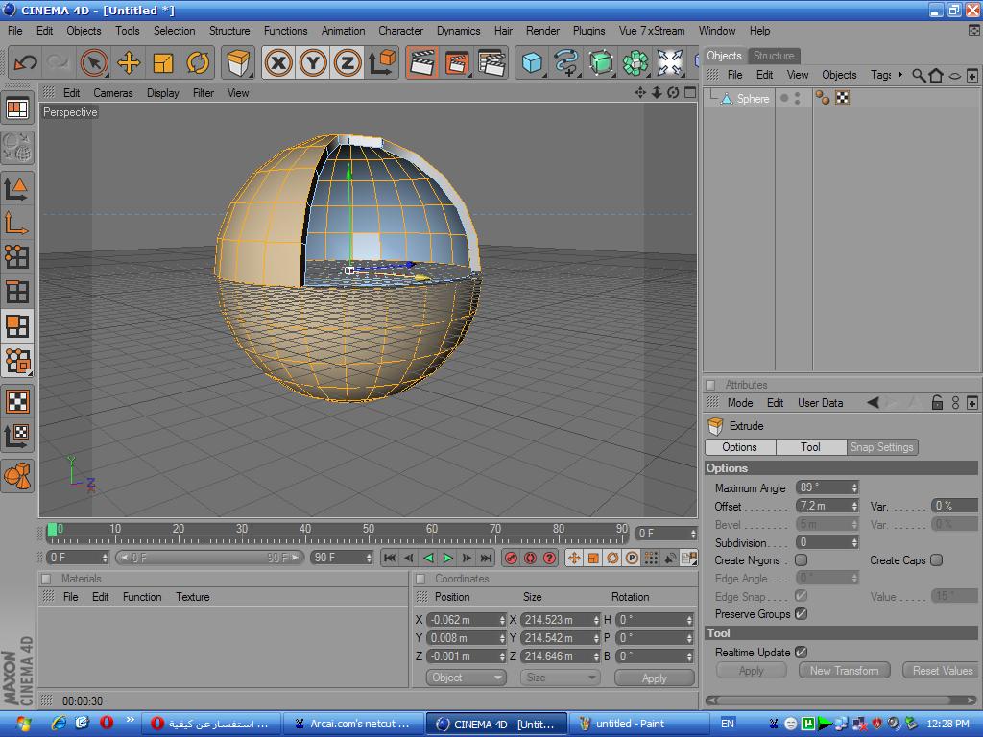Activate the Object Axis tool
983x737 pixels.
tap(17, 223)
